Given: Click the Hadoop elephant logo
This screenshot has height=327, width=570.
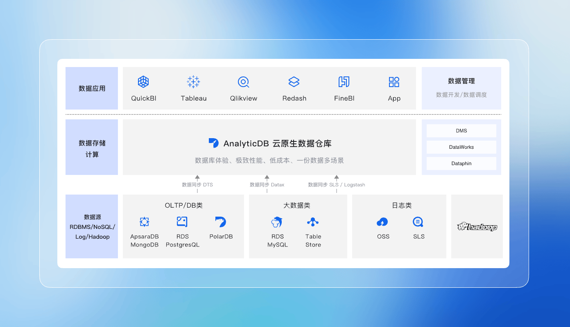Looking at the screenshot, I should coord(477,226).
